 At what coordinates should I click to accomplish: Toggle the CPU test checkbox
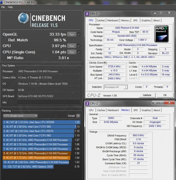click(79, 46)
